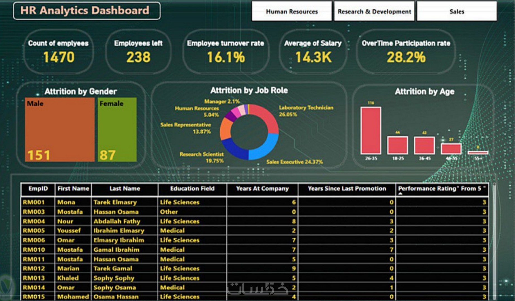Click the last name Tarek Gamal

click(113, 269)
